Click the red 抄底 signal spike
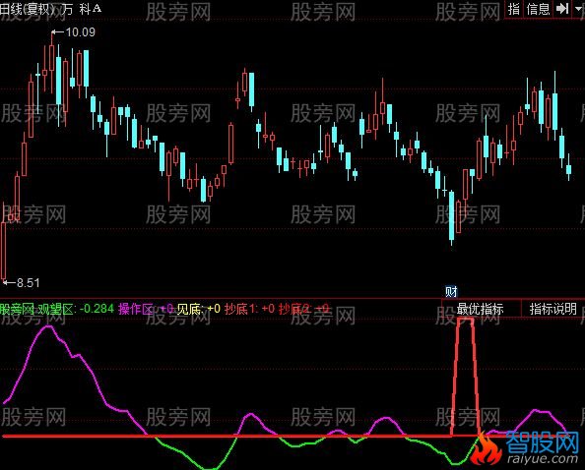The width and height of the screenshot is (585, 470). pos(465,377)
